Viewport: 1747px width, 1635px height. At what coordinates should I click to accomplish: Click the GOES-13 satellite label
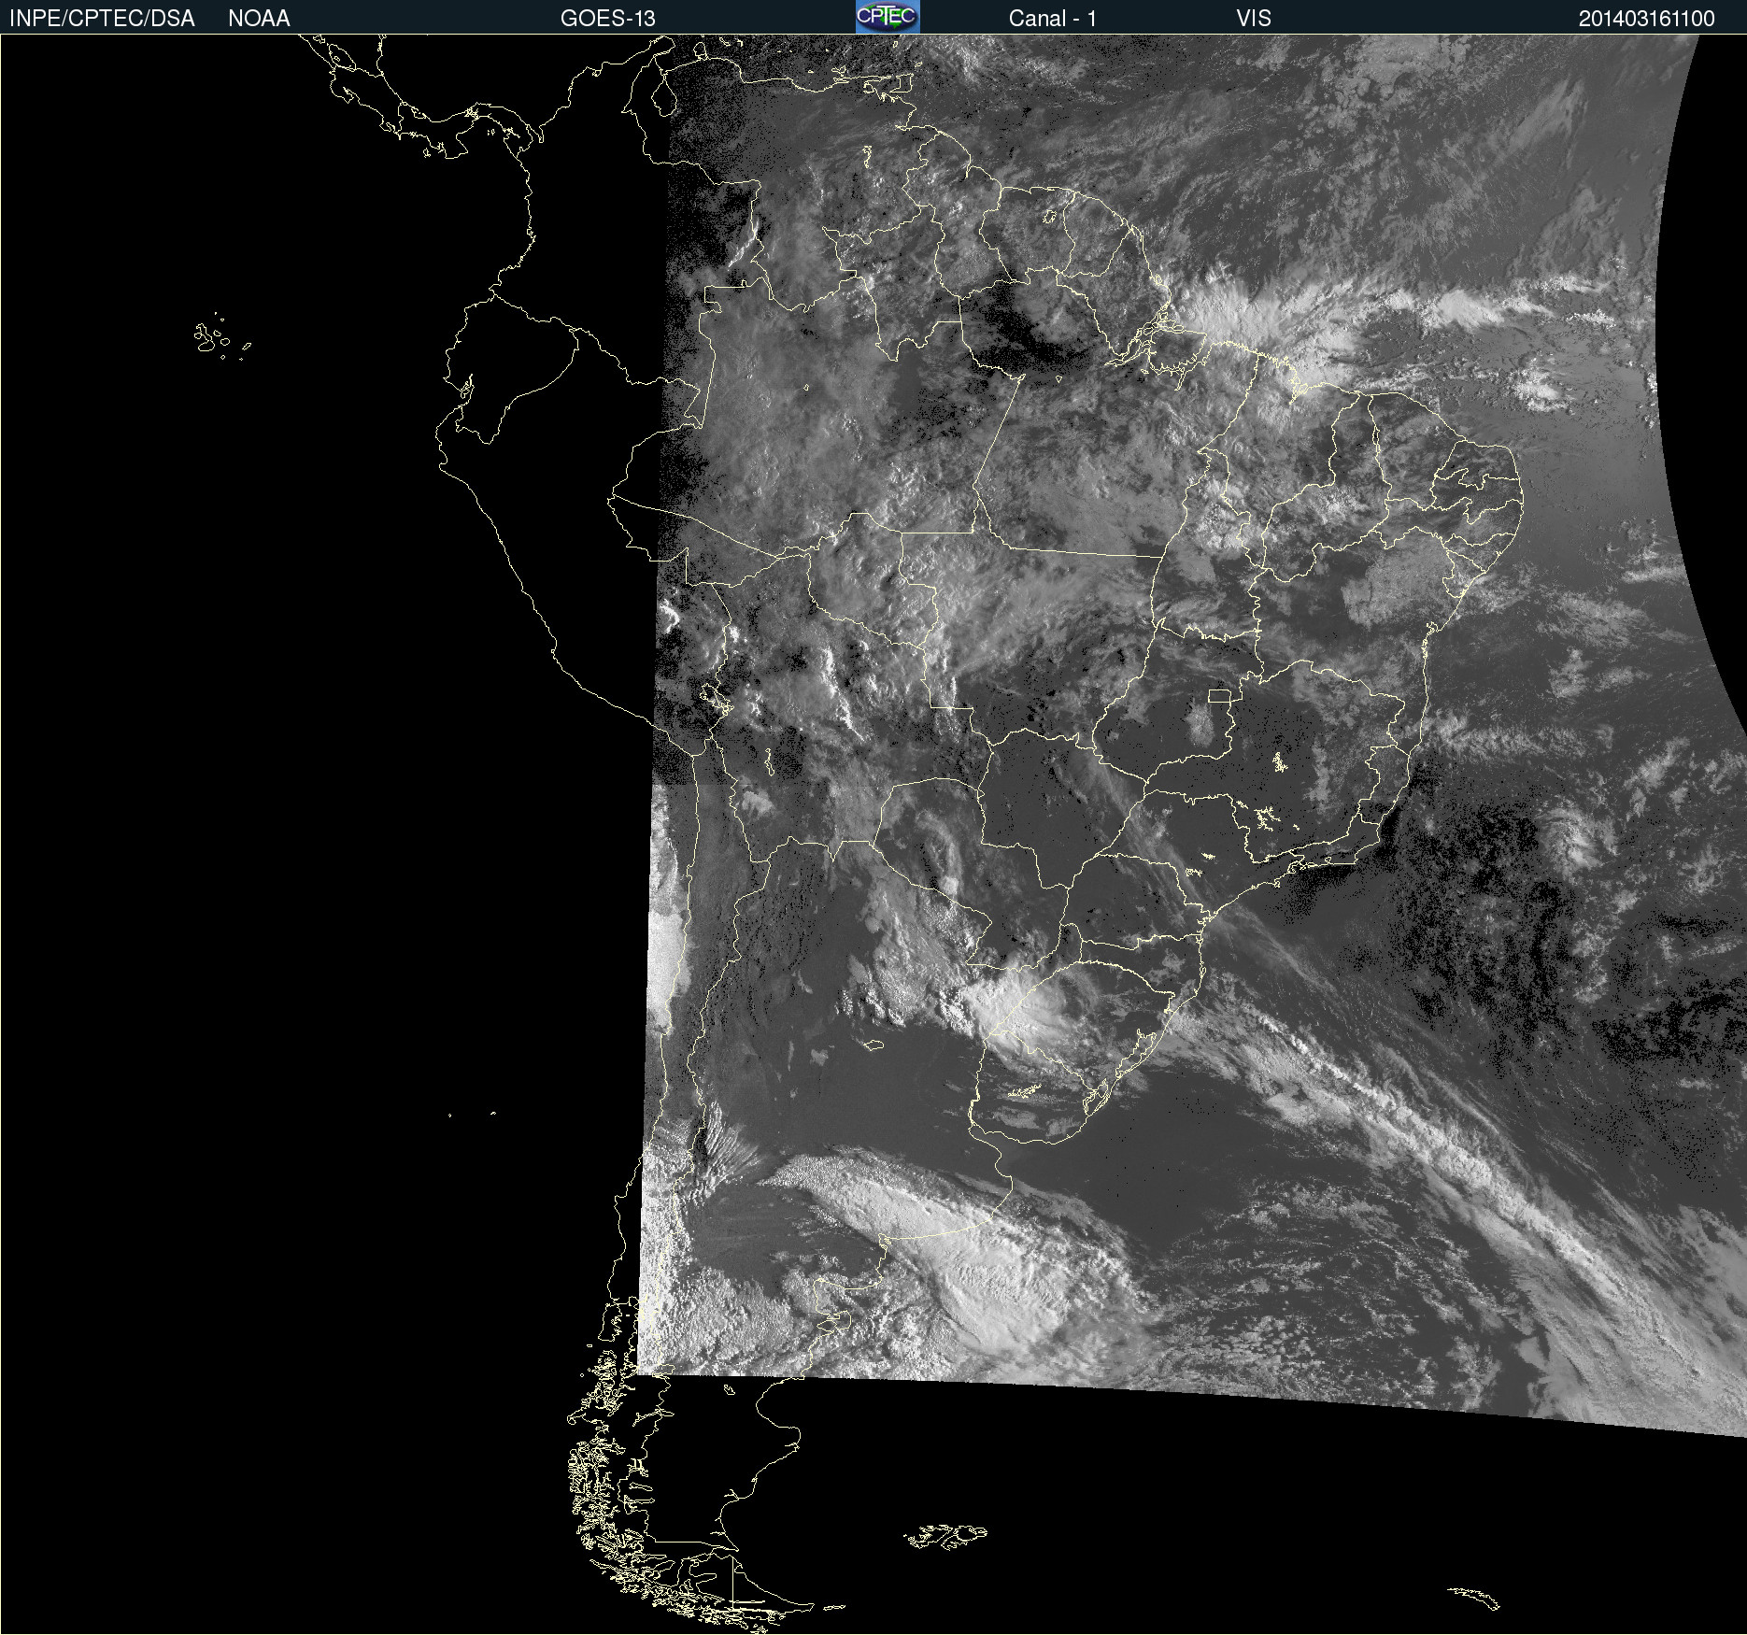pos(607,19)
